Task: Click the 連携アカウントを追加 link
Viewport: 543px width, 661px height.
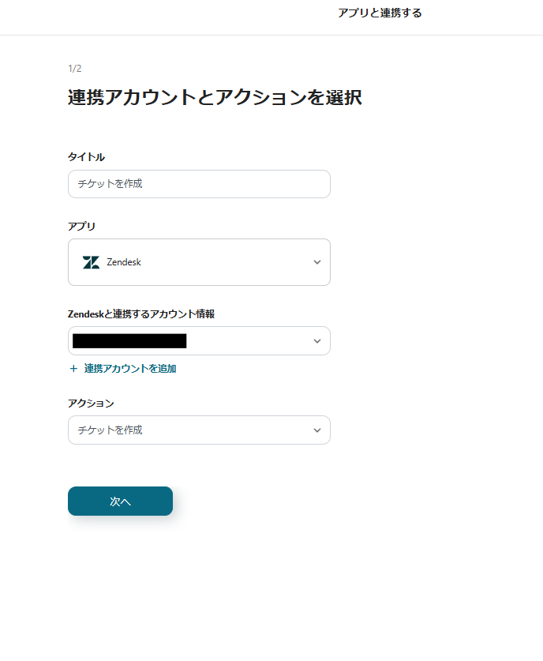Action: coord(130,369)
